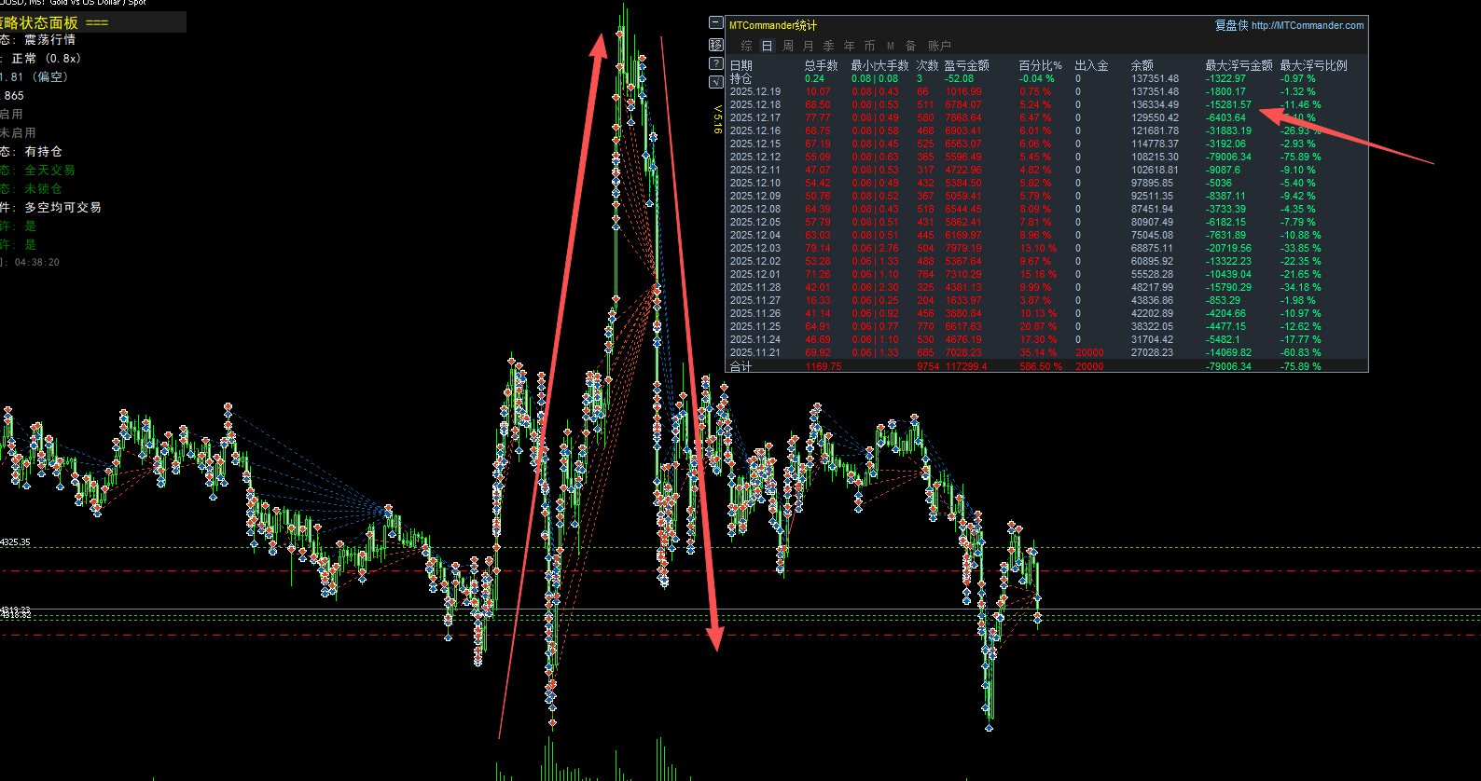The image size is (1481, 781).
Task: Select the 2025.12.16 date row
Action: click(755, 130)
